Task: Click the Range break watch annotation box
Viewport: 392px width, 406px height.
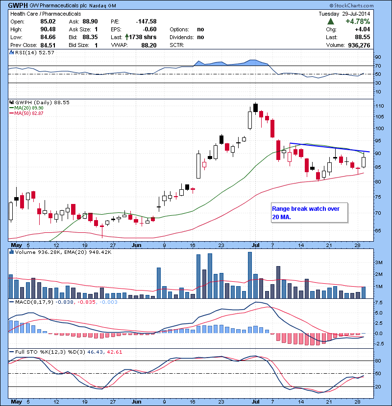Action: click(x=309, y=213)
